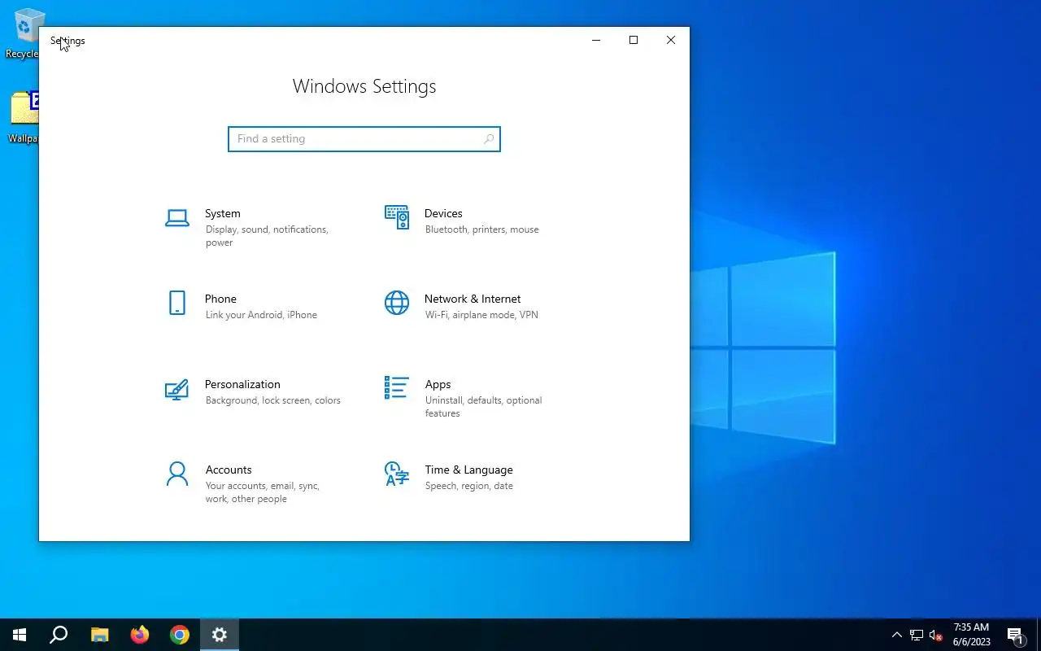Select the Wallpaper folder on desktop
This screenshot has height=651, width=1041.
point(24,116)
